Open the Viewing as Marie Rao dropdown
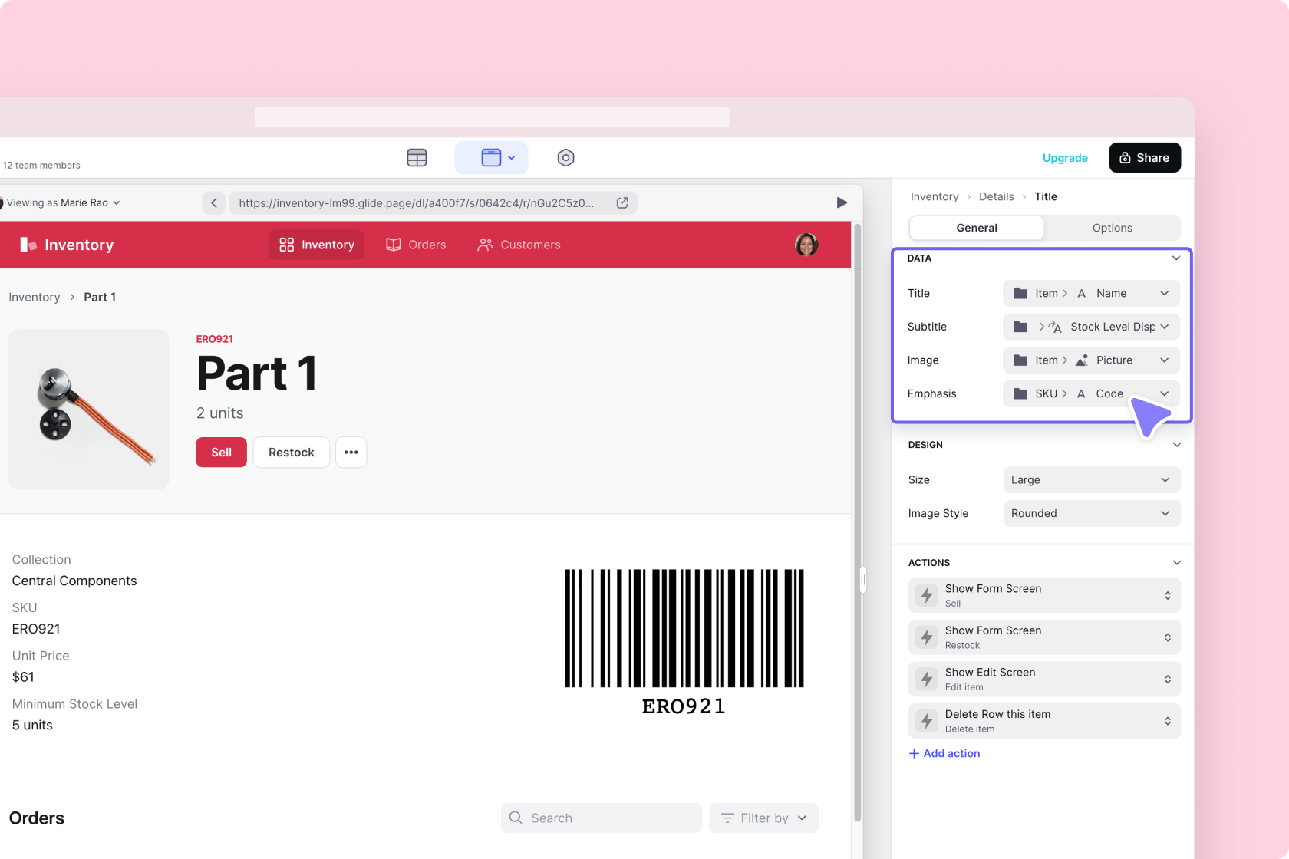Screen dimensions: 1289x859 63,203
